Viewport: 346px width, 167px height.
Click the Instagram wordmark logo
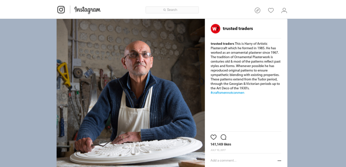click(x=87, y=10)
